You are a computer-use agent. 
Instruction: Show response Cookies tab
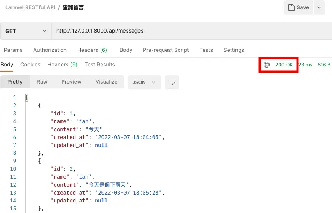coord(30,65)
